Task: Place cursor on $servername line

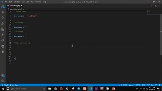Action: (26, 16)
